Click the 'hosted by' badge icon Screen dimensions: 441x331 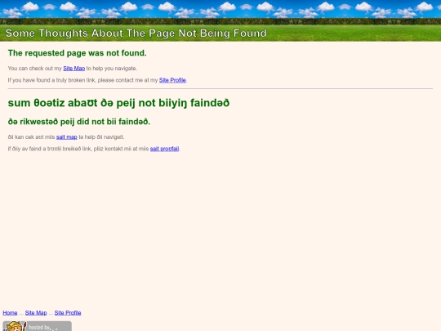[x=37, y=326]
